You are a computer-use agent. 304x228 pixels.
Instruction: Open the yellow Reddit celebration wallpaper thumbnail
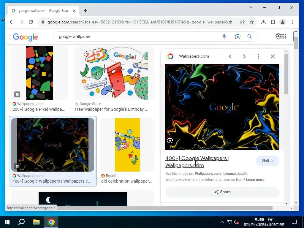pyautogui.click(x=127, y=145)
